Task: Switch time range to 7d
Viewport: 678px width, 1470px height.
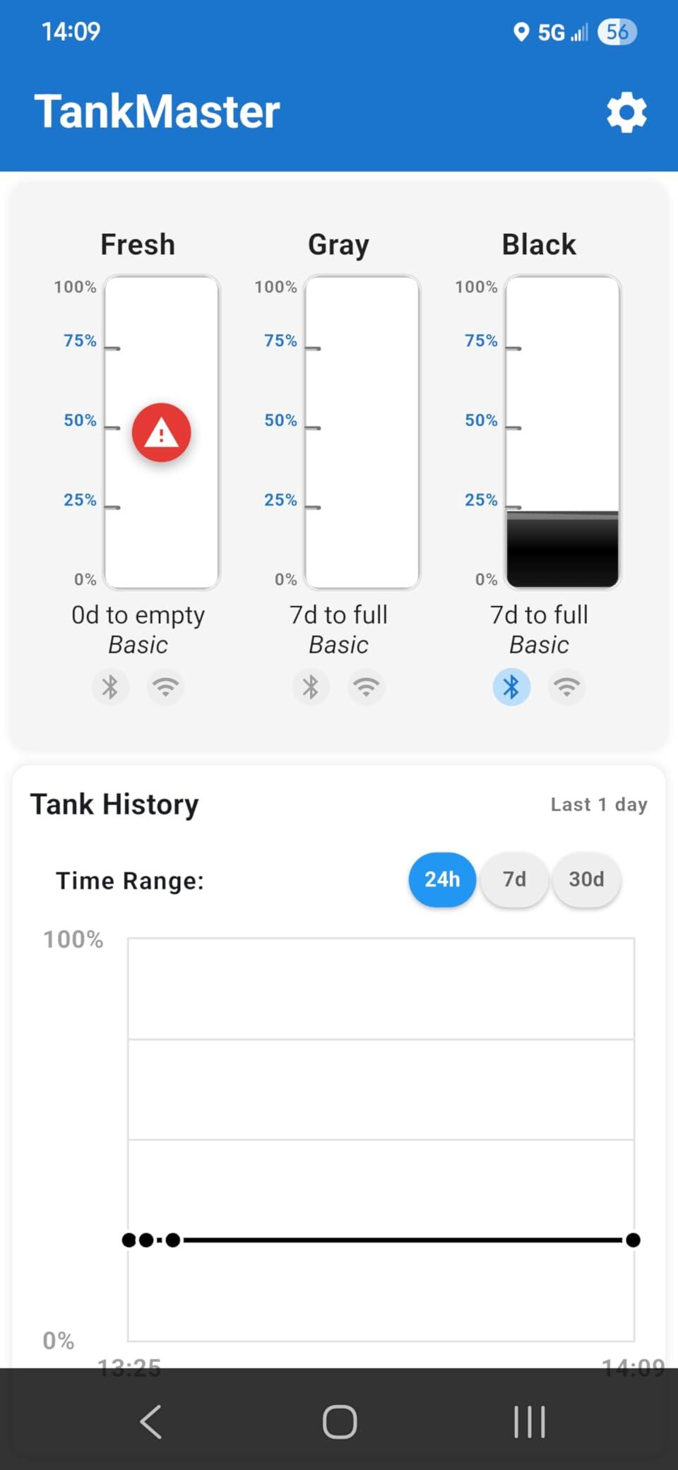Action: 514,879
